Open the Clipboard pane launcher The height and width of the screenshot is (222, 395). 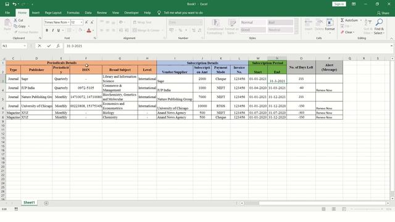click(x=40, y=38)
